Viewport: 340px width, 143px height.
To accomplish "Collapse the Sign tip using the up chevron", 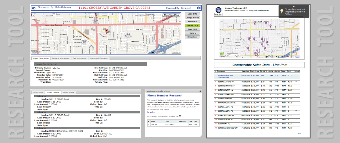I will 294,6.
